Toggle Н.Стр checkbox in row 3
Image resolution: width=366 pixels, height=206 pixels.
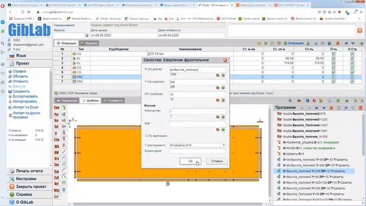(x=352, y=63)
